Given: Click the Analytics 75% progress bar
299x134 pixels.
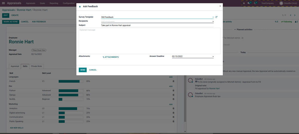Looking at the screenshot, I should tap(71, 109).
